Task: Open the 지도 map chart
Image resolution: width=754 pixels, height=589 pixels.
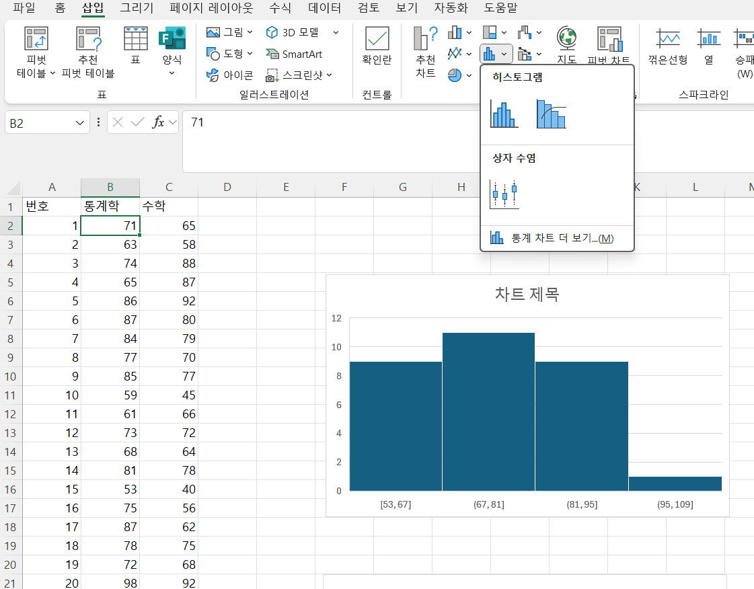Action: (x=566, y=46)
